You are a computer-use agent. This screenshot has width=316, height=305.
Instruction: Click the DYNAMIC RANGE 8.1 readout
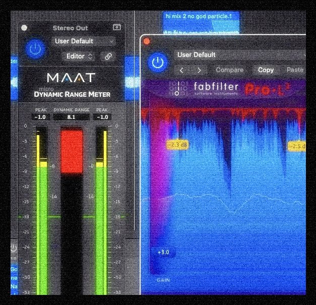click(x=72, y=117)
